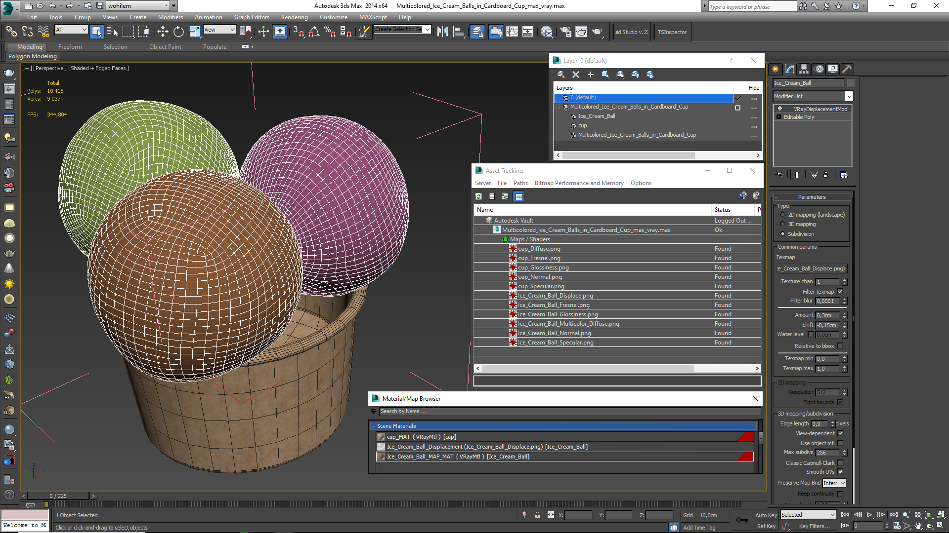Click the TSInspector toolbar button

click(672, 32)
